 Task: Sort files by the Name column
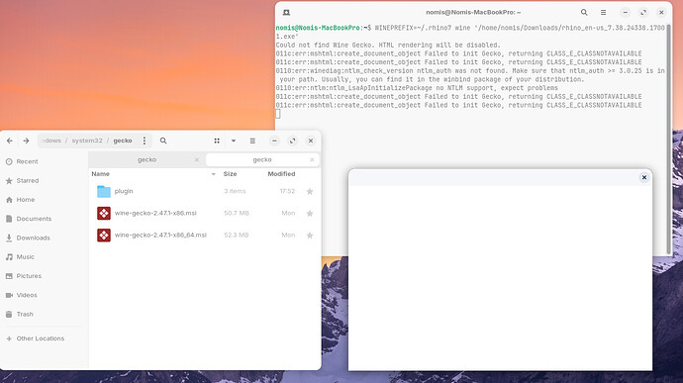pyautogui.click(x=101, y=174)
